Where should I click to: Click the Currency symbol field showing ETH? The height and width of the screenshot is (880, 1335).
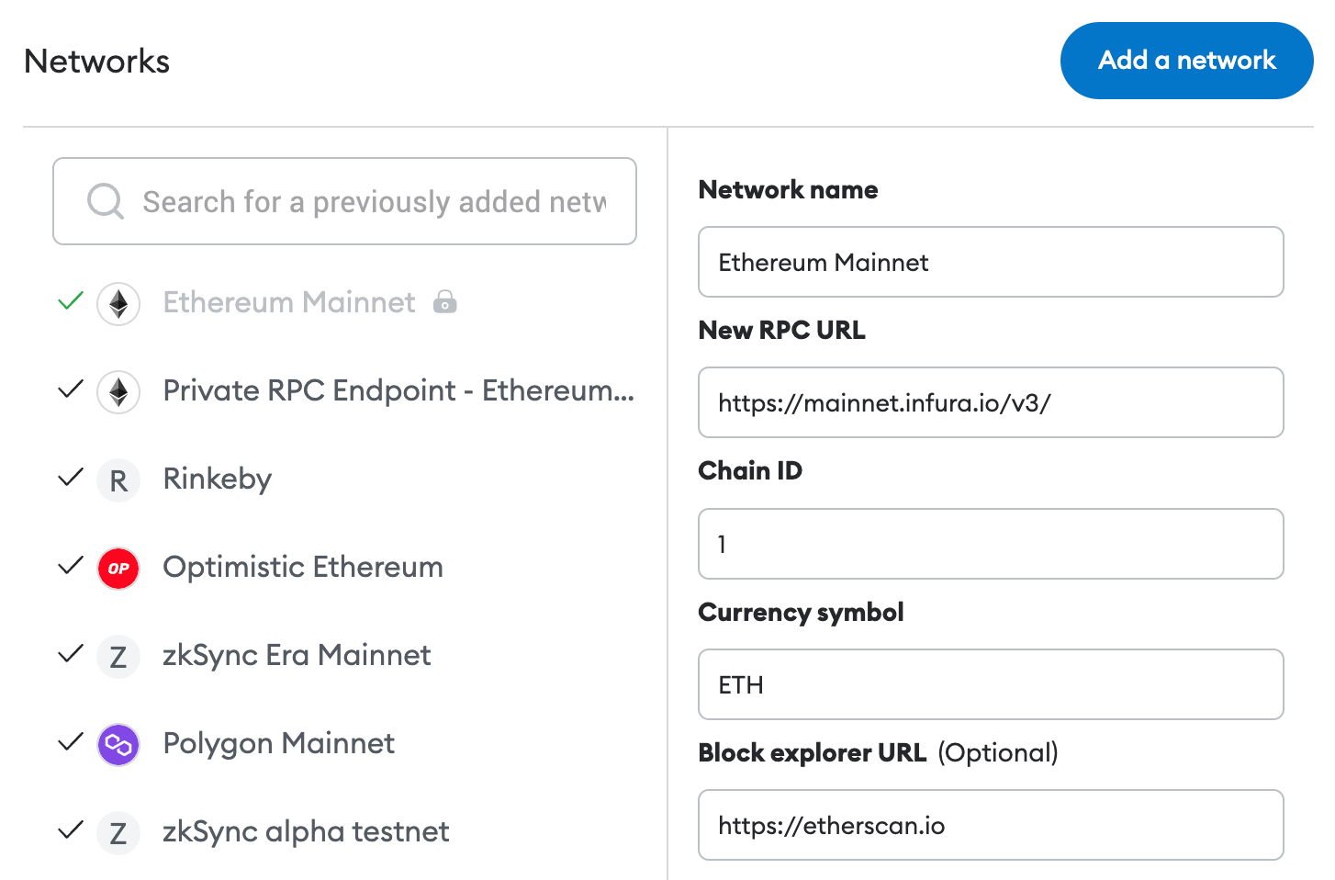991,684
